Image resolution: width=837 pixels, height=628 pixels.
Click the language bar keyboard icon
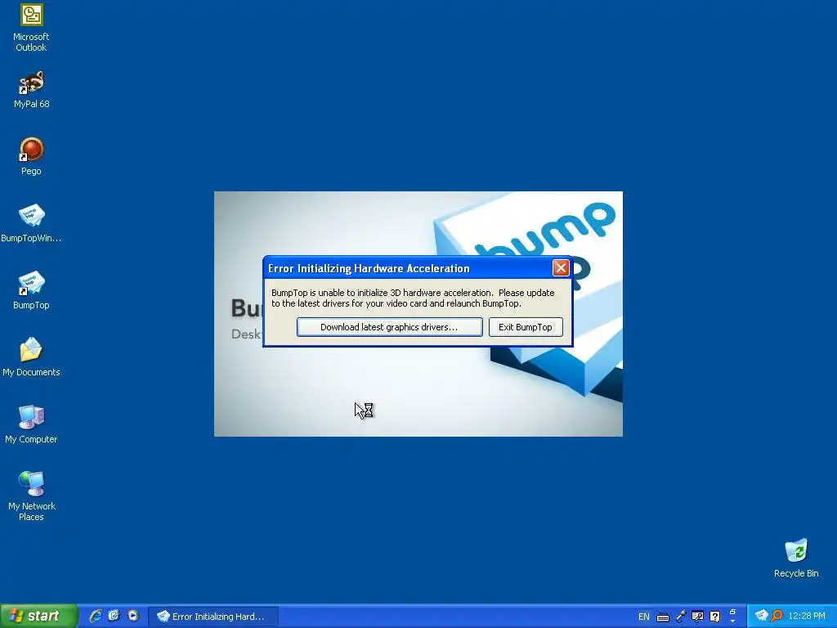pos(663,617)
